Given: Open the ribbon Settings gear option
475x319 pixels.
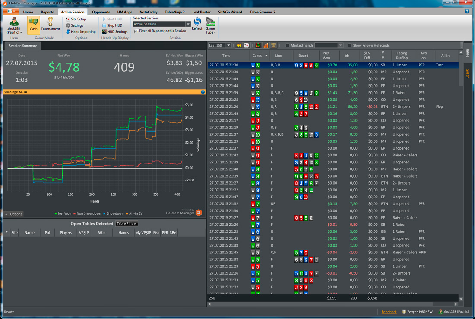Looking at the screenshot, I should click(x=75, y=25).
